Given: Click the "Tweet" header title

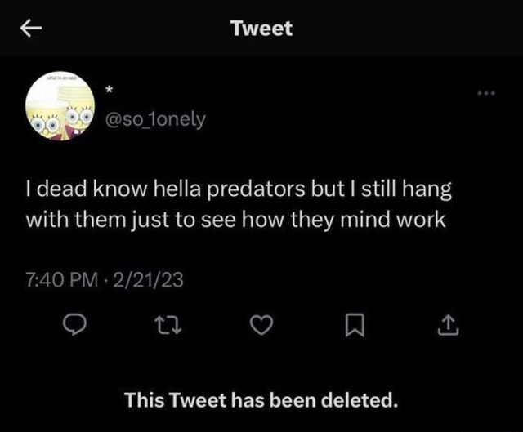Looking at the screenshot, I should (x=261, y=29).
